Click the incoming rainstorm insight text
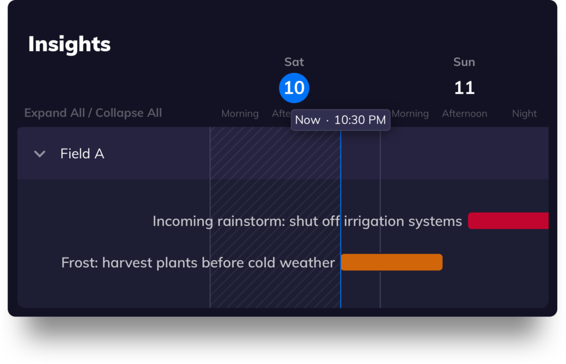Viewport: 566px width, 364px height. click(307, 221)
